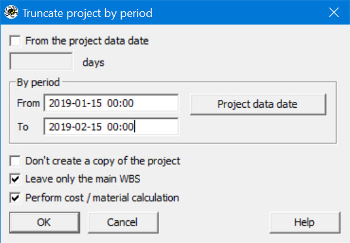The width and height of the screenshot is (350, 243).
Task: Uncheck the Perform cost / material calculation box
Action: click(15, 198)
